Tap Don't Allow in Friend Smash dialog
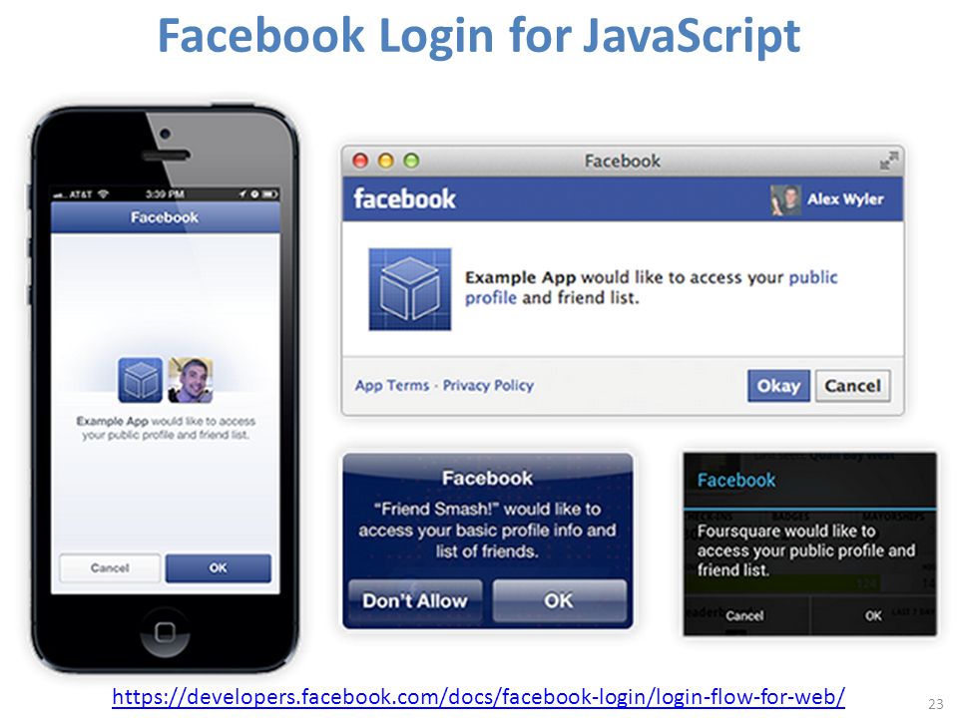The height and width of the screenshot is (718, 958). coord(415,600)
